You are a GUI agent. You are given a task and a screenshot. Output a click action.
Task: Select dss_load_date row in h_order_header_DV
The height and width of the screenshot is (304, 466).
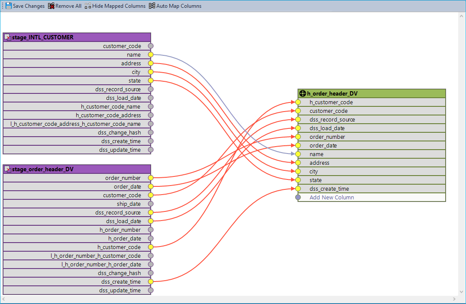tap(372, 128)
